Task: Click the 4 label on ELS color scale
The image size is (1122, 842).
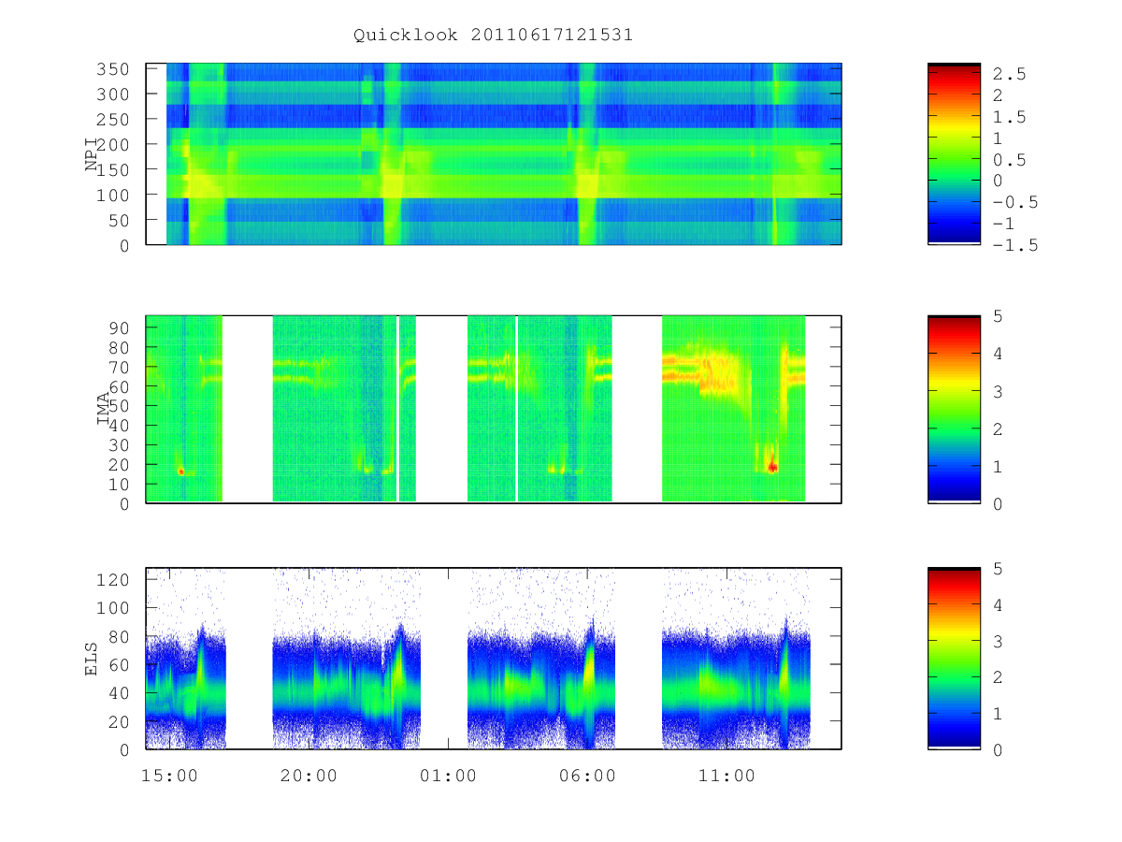Action: click(997, 604)
